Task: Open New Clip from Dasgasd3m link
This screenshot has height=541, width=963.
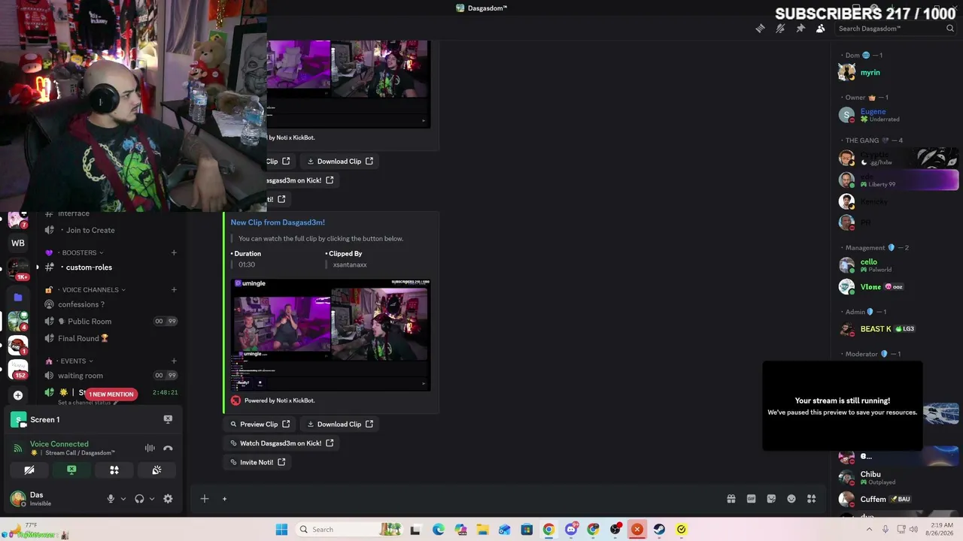Action: [278, 222]
